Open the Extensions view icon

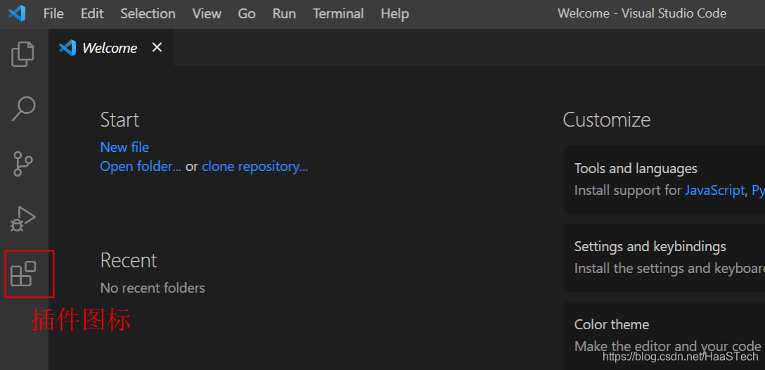[x=23, y=274]
